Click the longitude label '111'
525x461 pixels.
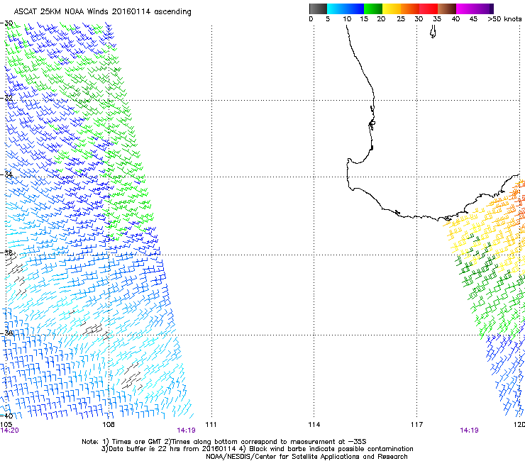tap(211, 425)
